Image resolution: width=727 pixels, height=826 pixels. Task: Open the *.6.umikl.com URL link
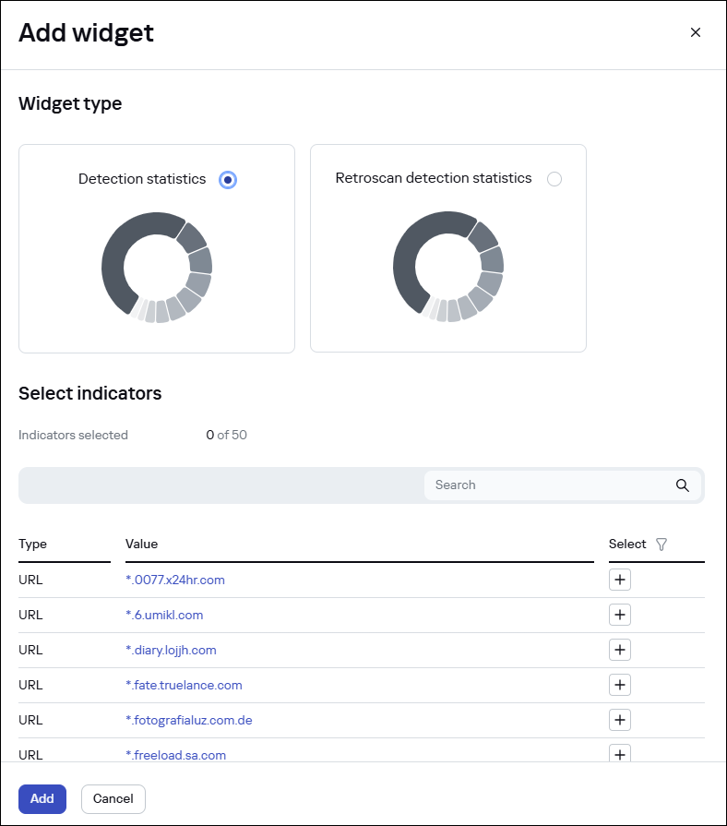click(x=164, y=615)
